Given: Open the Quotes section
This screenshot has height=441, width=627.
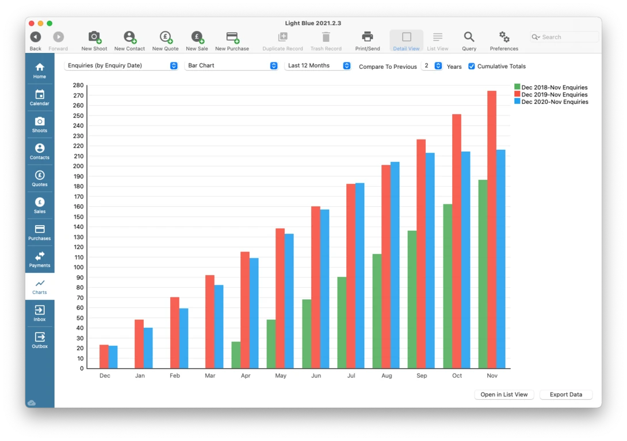Looking at the screenshot, I should [40, 179].
